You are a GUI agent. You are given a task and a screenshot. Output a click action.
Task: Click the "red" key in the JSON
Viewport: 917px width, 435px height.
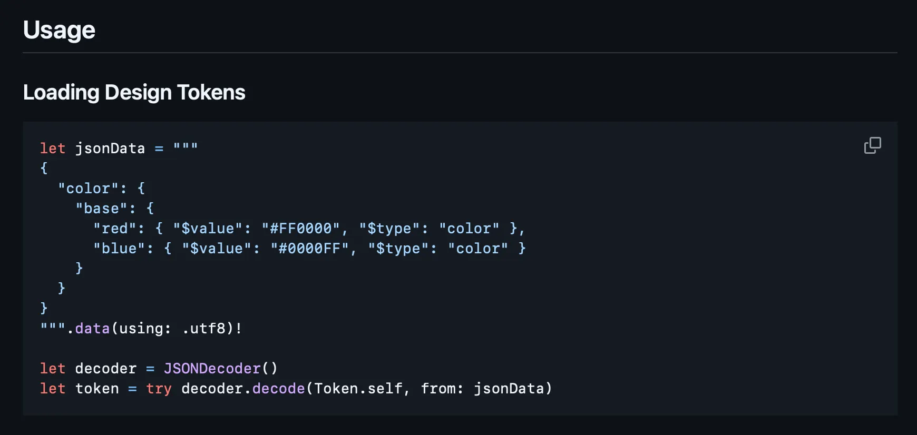[x=114, y=229]
